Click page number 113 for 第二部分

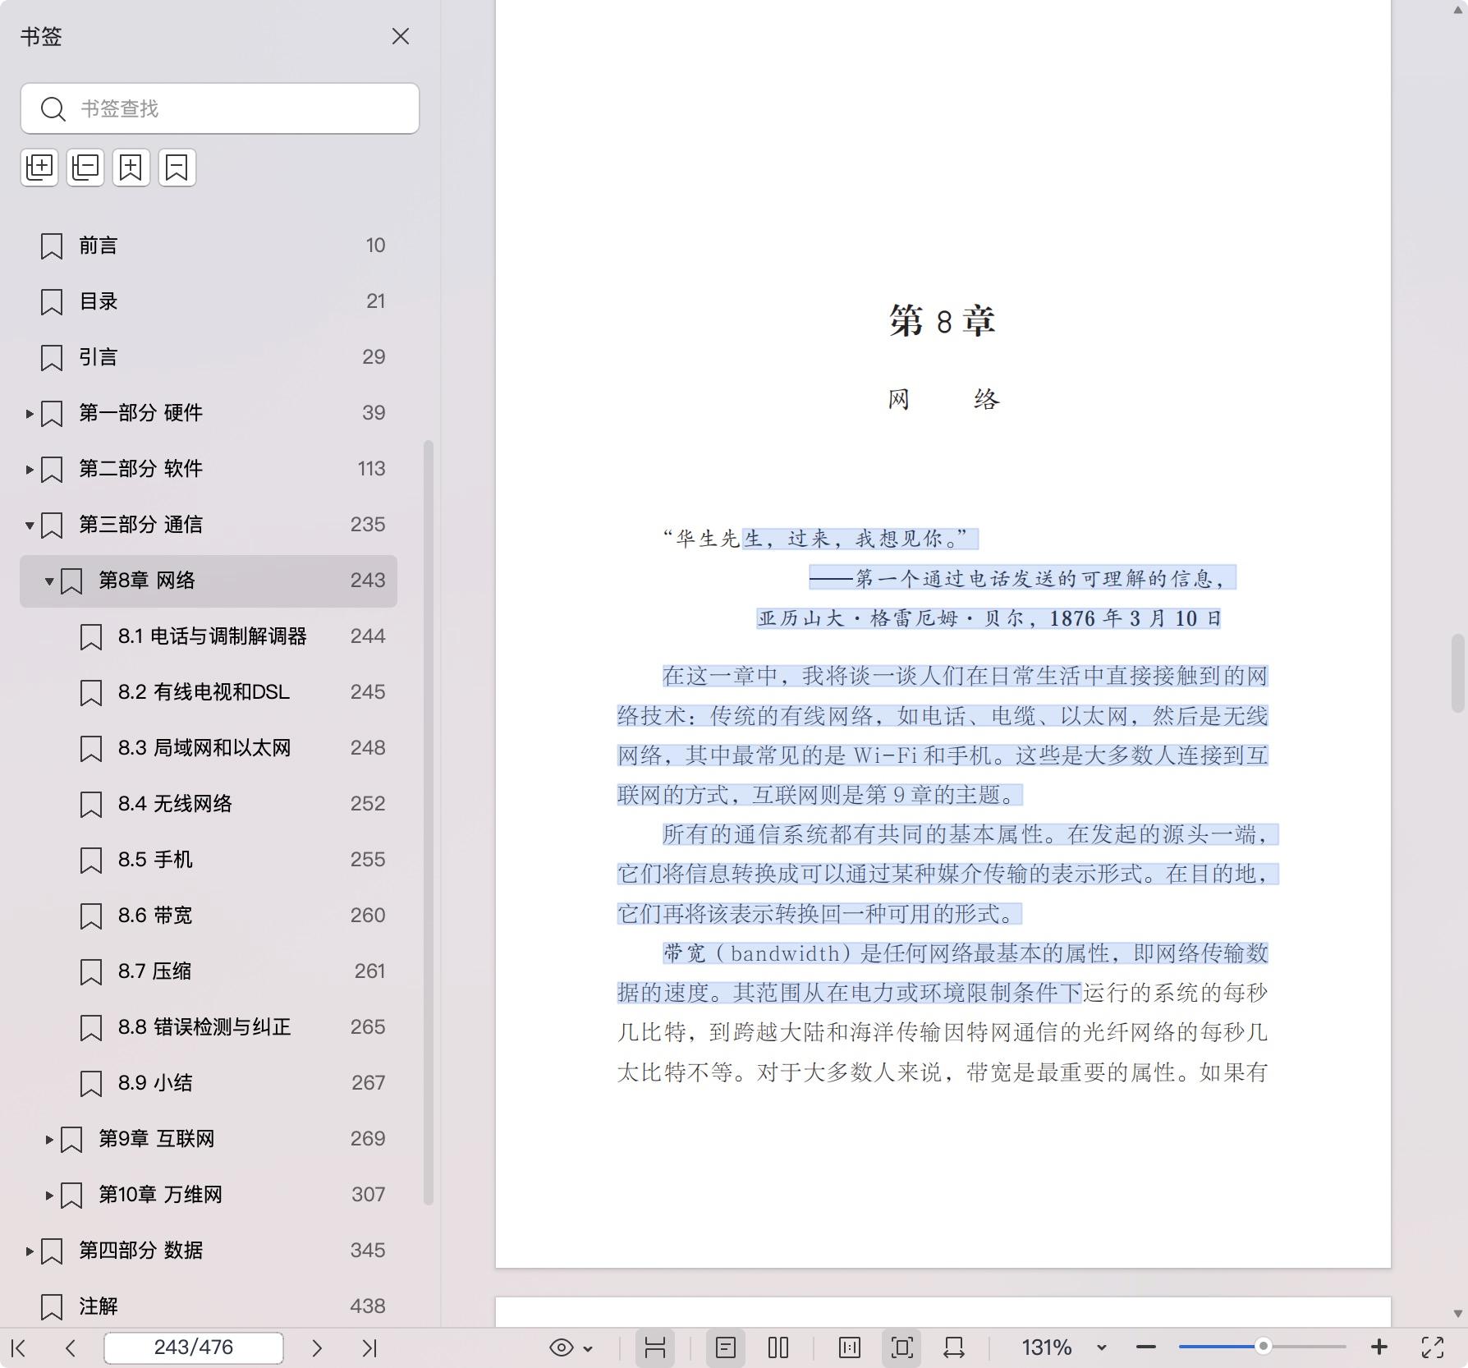[371, 469]
